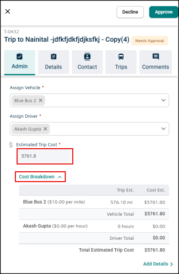The height and width of the screenshot is (274, 179).
Task: Click the Admin clipboard-check icon
Action: point(19,56)
